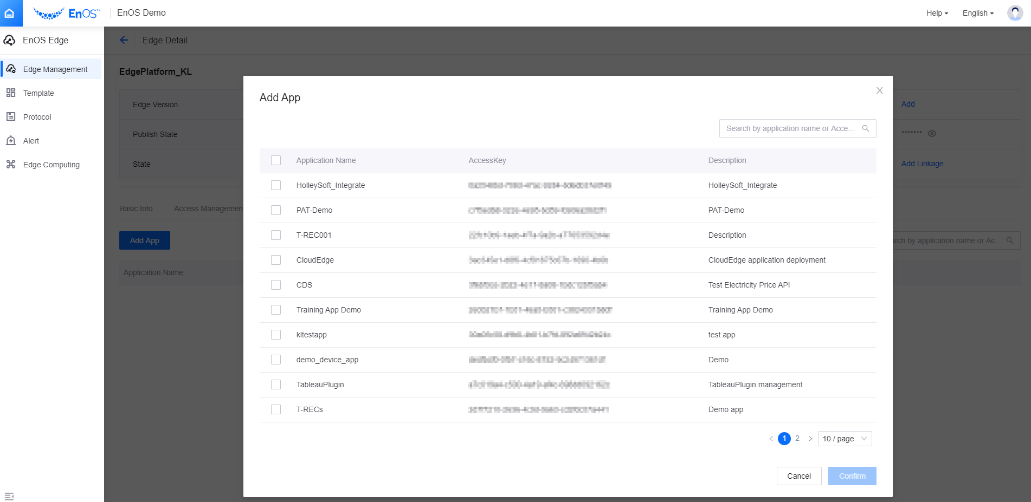Go to page 2 of applications
This screenshot has width=1031, height=502.
coord(797,439)
